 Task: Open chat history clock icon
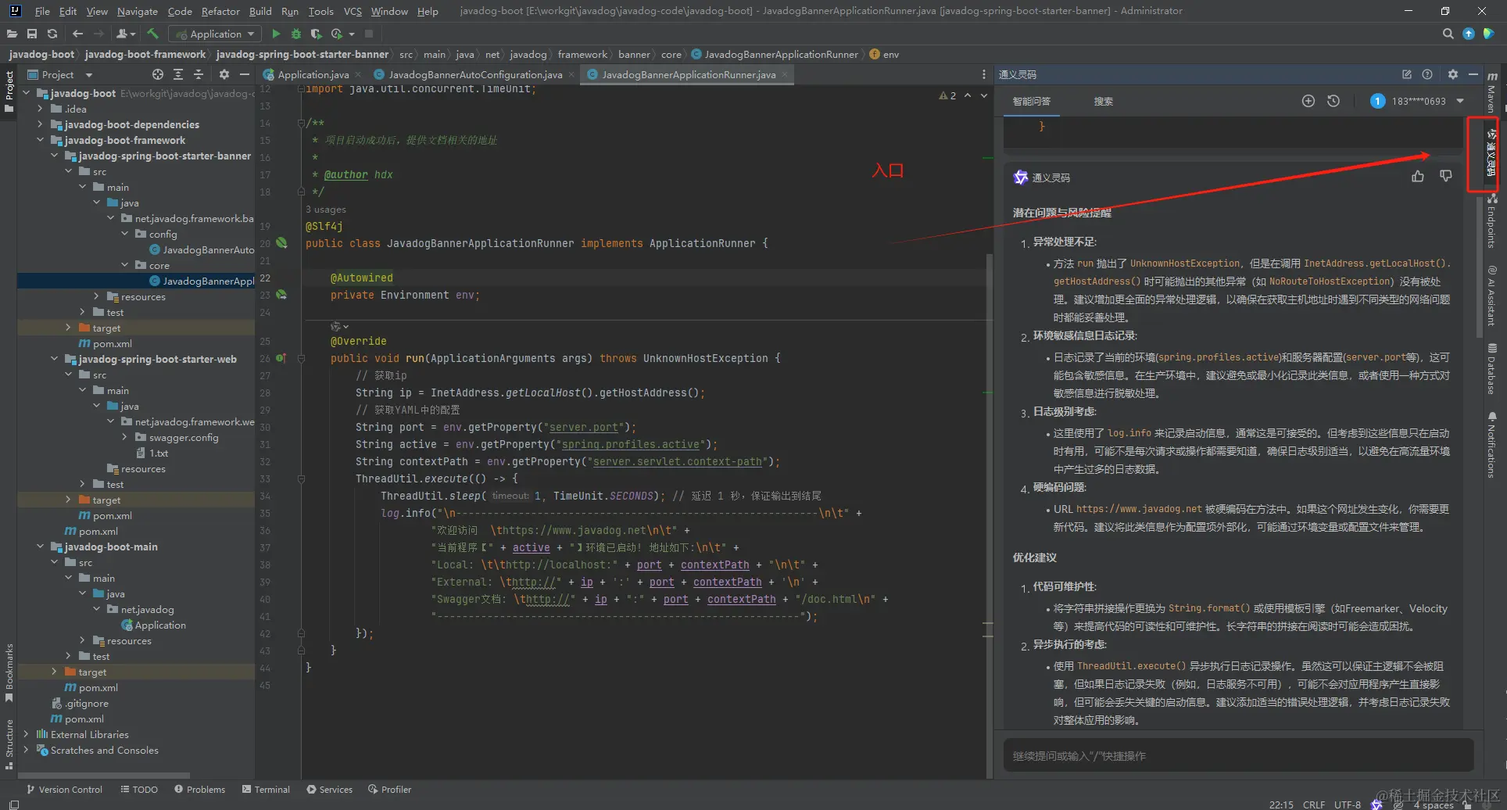tap(1333, 101)
